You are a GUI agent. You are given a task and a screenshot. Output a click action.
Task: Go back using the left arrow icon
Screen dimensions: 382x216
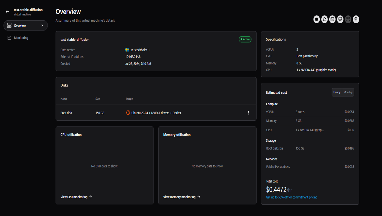[7, 12]
